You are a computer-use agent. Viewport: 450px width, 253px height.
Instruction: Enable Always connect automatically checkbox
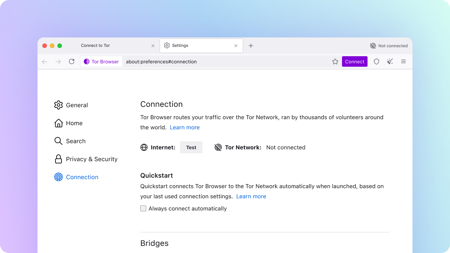[143, 208]
